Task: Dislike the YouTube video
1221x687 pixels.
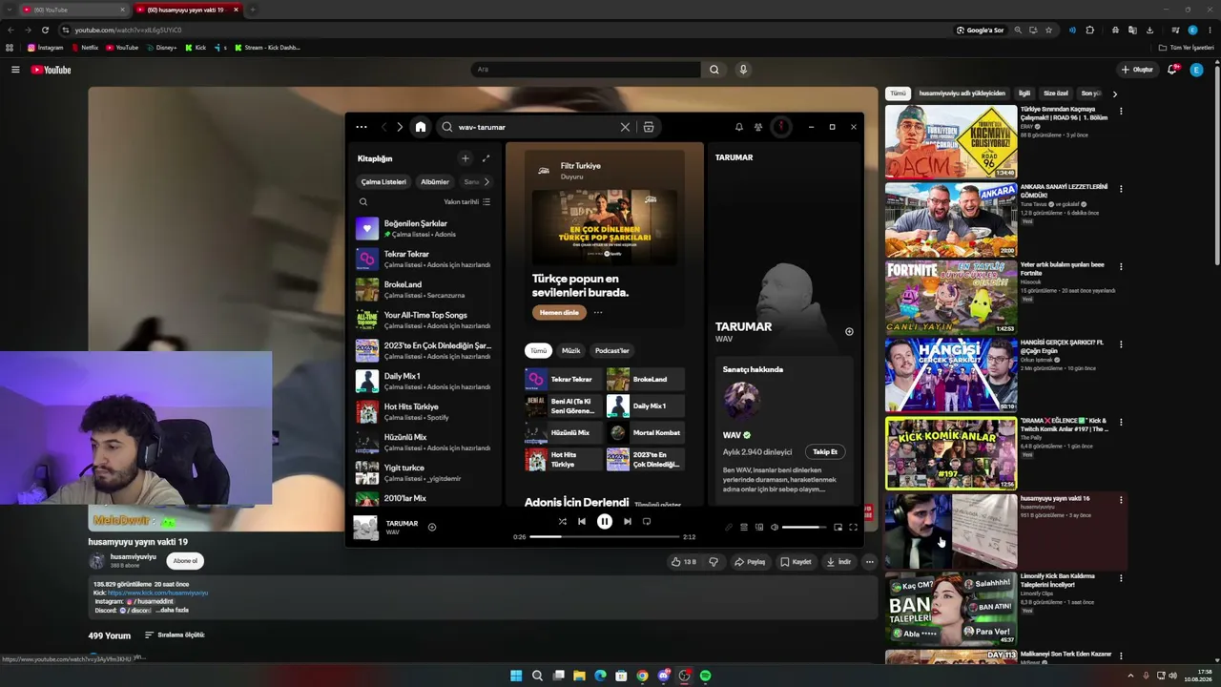Action: coord(714,562)
